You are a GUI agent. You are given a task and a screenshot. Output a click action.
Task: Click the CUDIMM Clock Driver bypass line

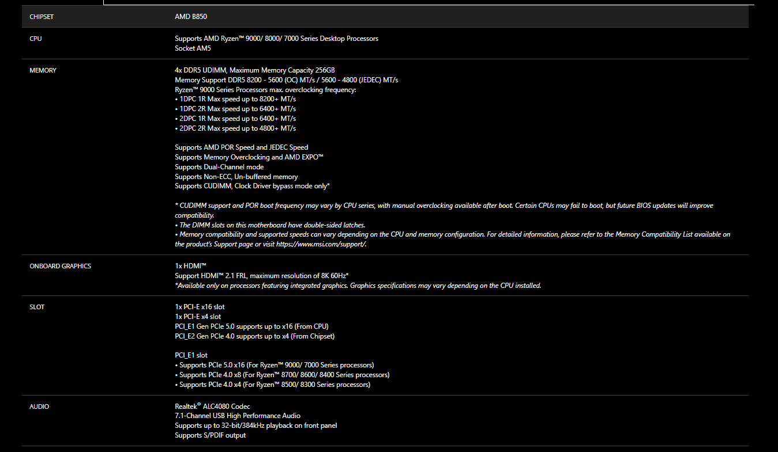[x=252, y=187]
